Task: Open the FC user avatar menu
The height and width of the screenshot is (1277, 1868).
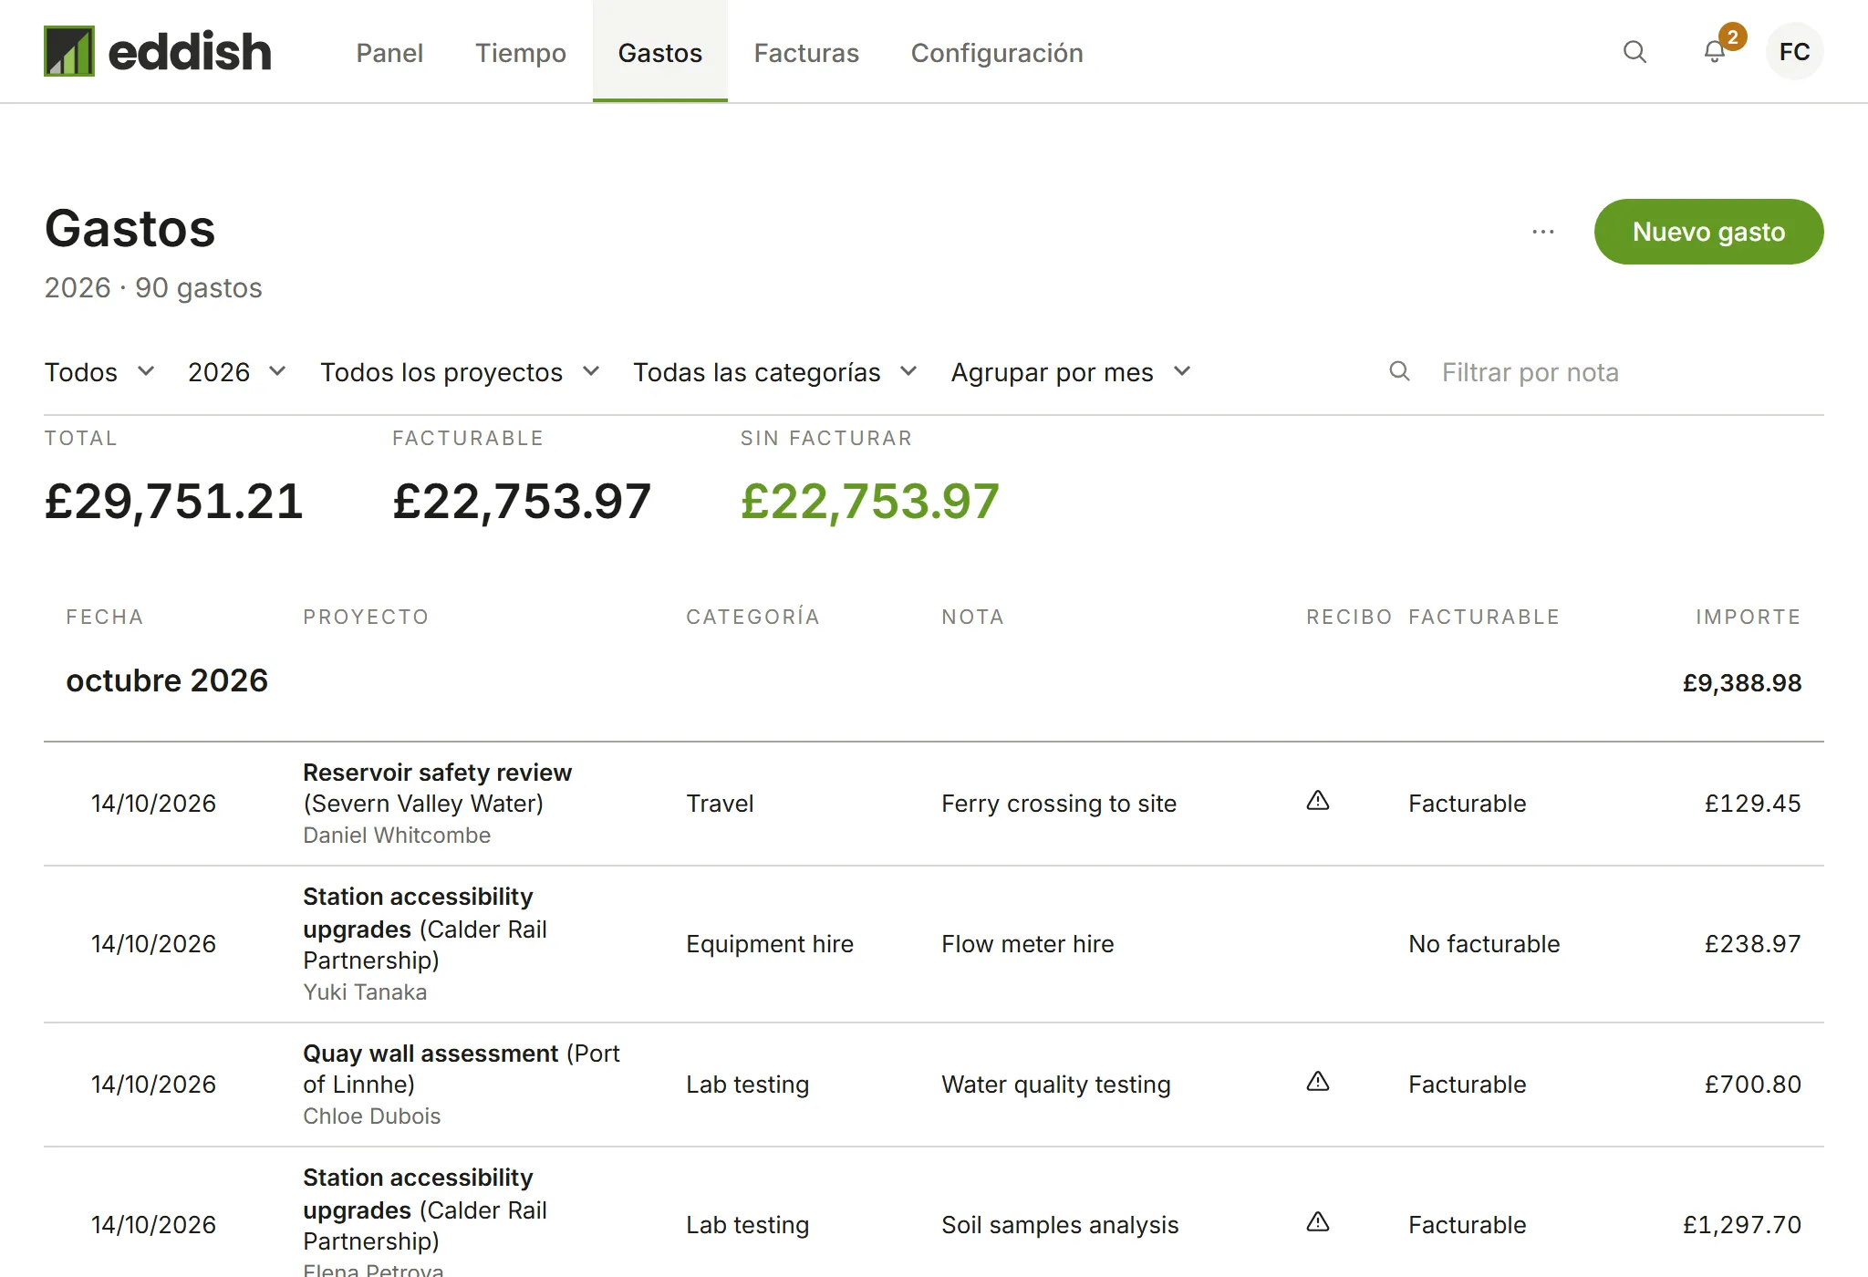Action: (1794, 52)
